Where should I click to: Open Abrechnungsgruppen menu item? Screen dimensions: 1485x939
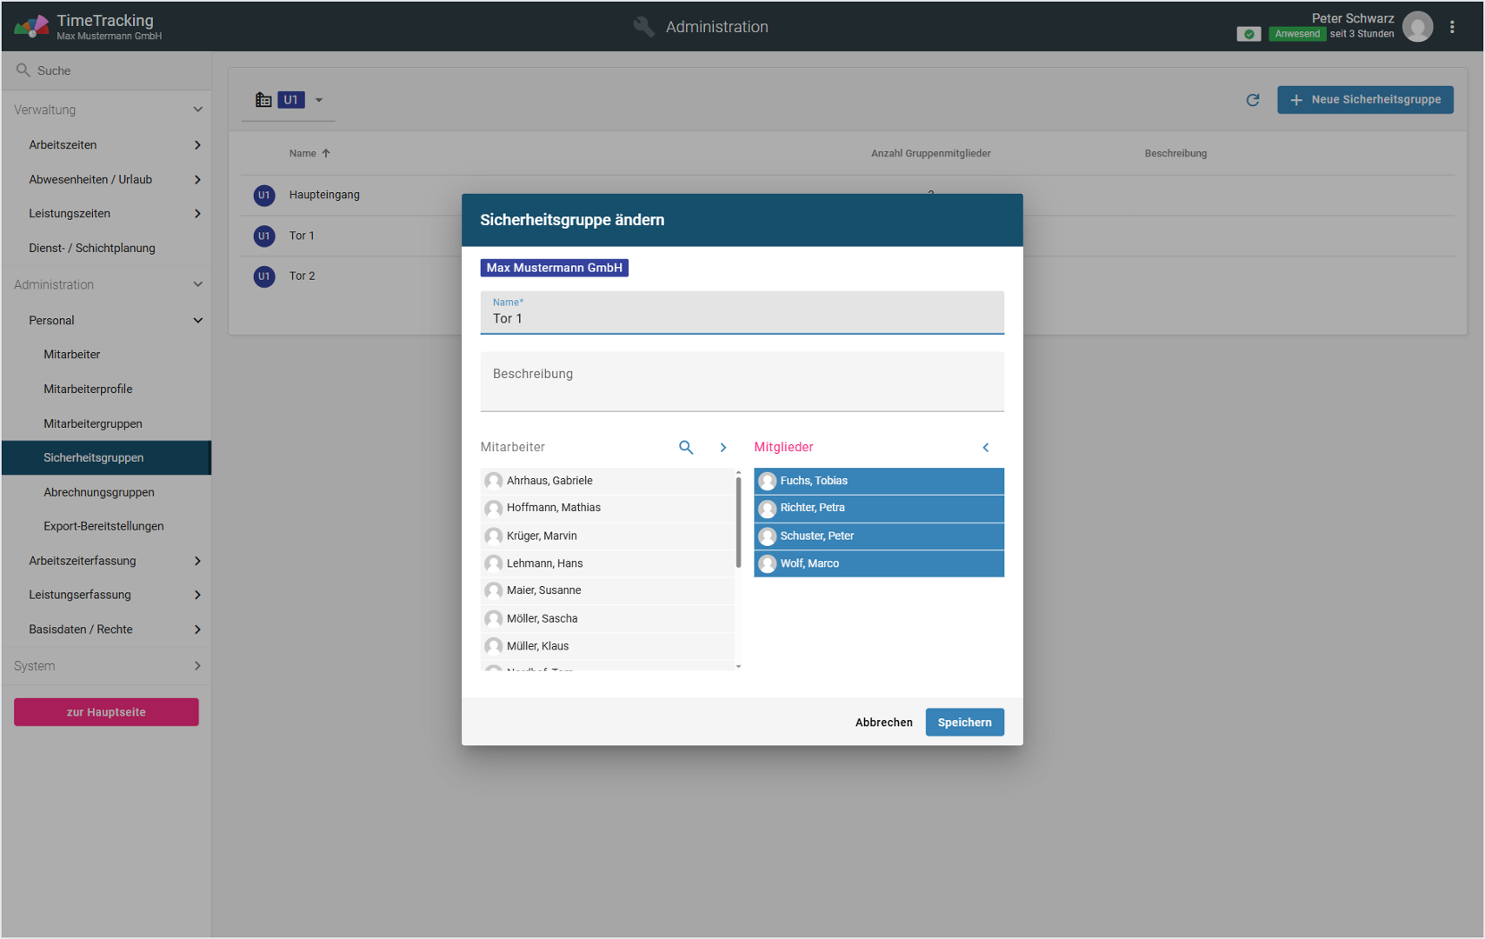pyautogui.click(x=99, y=492)
